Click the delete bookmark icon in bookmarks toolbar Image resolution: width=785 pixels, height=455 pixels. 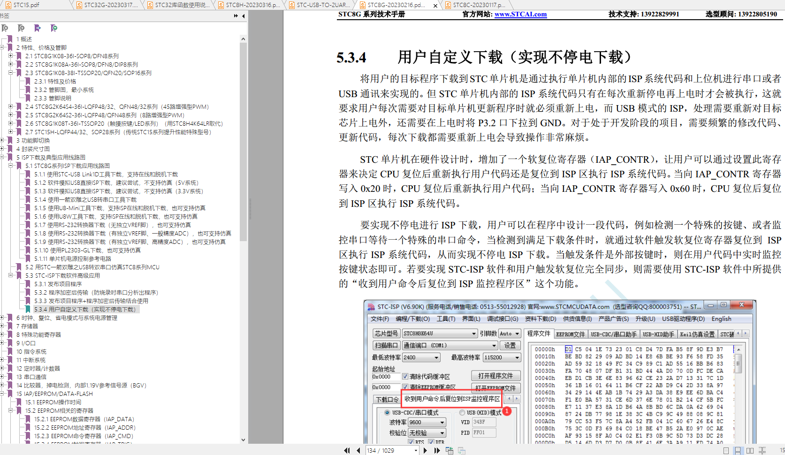5,28
